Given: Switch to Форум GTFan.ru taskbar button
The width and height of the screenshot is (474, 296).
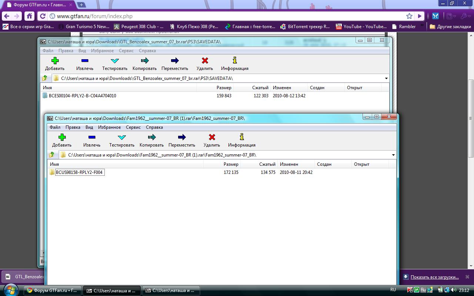Looking at the screenshot, I should point(52,290).
